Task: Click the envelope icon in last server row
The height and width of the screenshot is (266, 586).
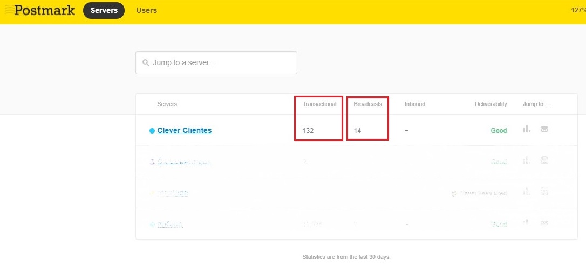Action: pos(544,223)
